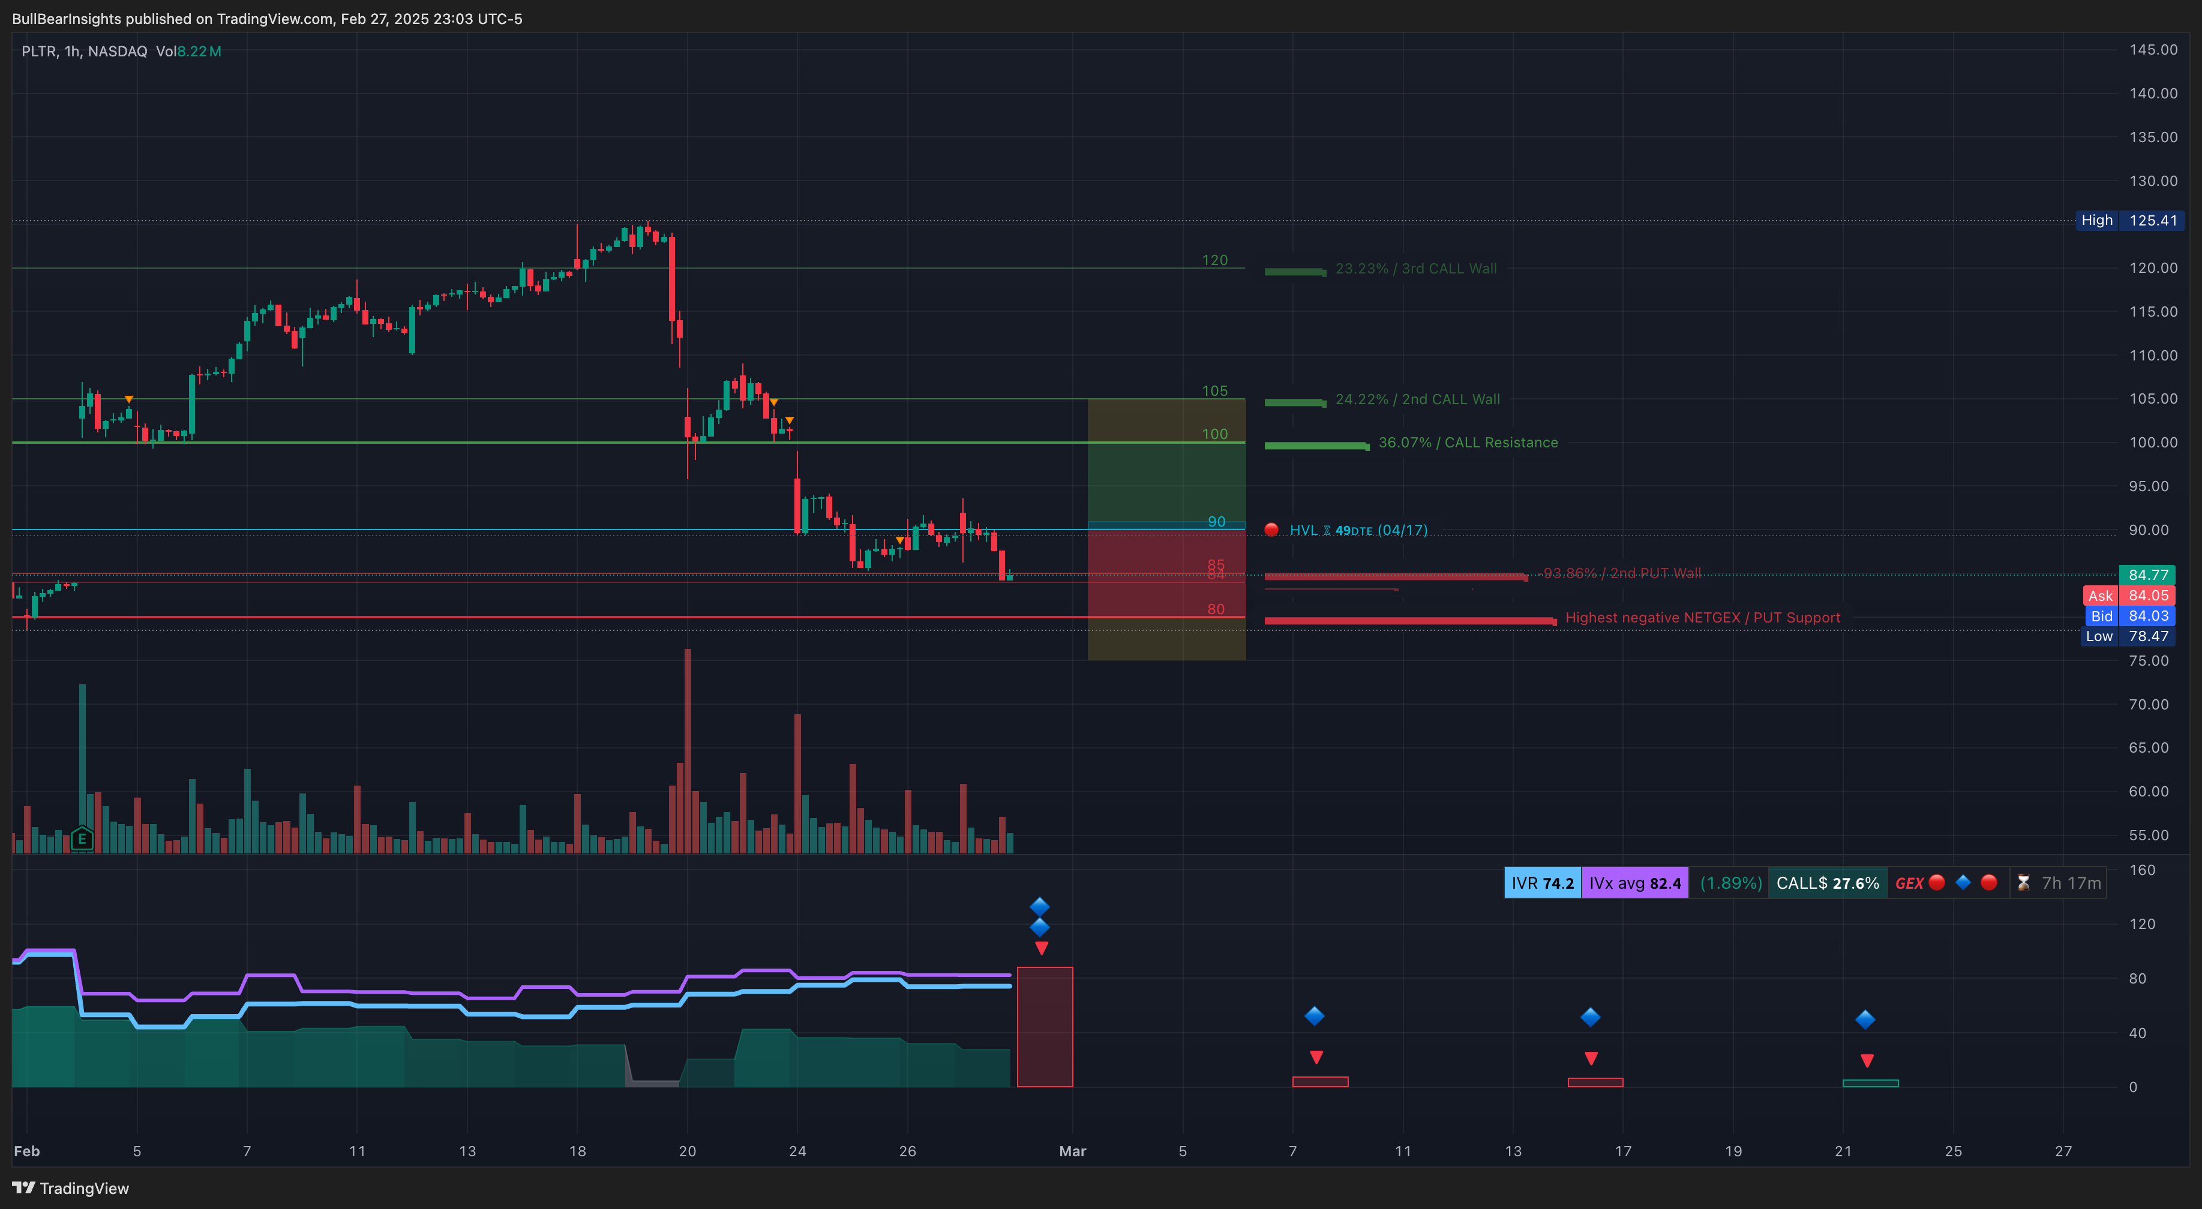The width and height of the screenshot is (2202, 1209).
Task: Click the orange triangle marker near Feb 26 candles
Action: click(x=900, y=540)
